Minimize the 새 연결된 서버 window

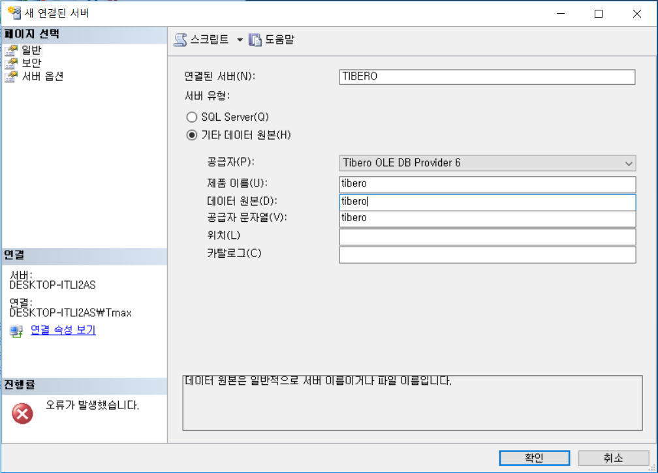point(561,14)
